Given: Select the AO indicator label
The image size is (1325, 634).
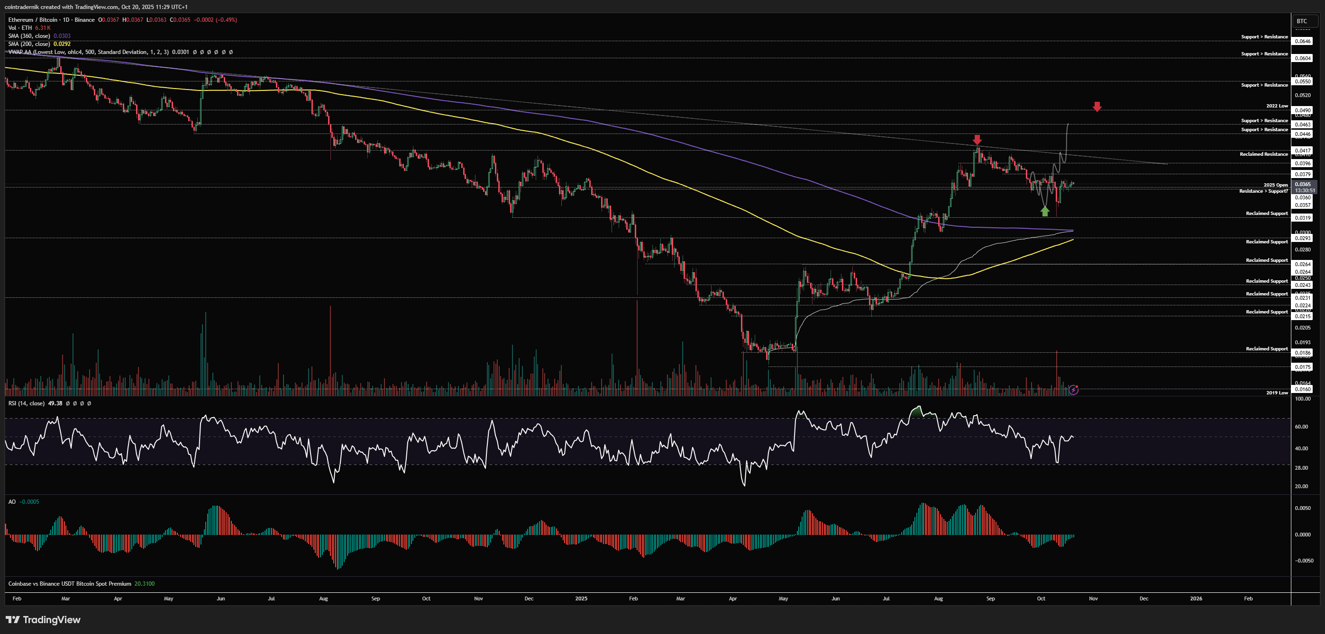Looking at the screenshot, I should click(12, 501).
